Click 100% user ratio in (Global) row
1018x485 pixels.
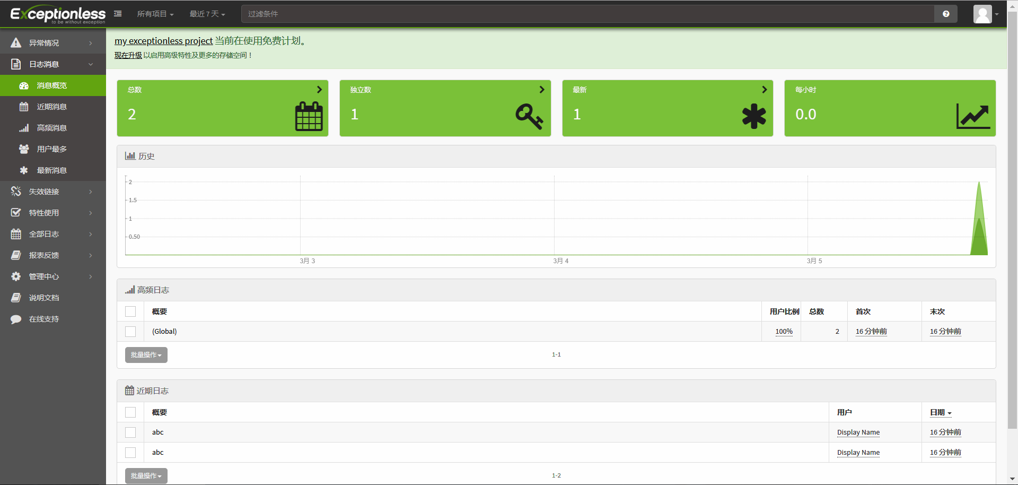point(784,332)
